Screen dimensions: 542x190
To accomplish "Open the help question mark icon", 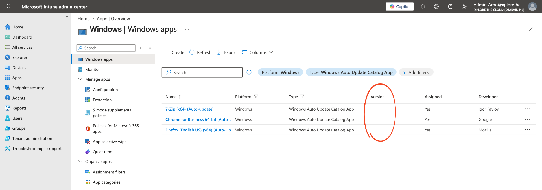I will (451, 6).
